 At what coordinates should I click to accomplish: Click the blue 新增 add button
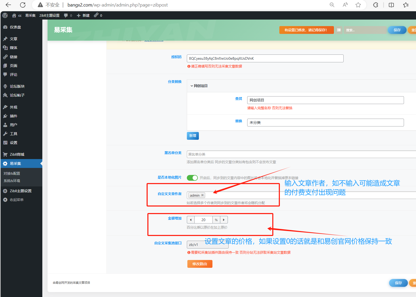tap(193, 136)
